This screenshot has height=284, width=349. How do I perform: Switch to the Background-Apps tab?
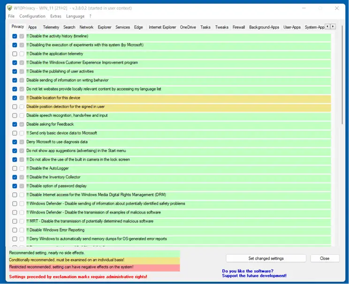(x=264, y=27)
